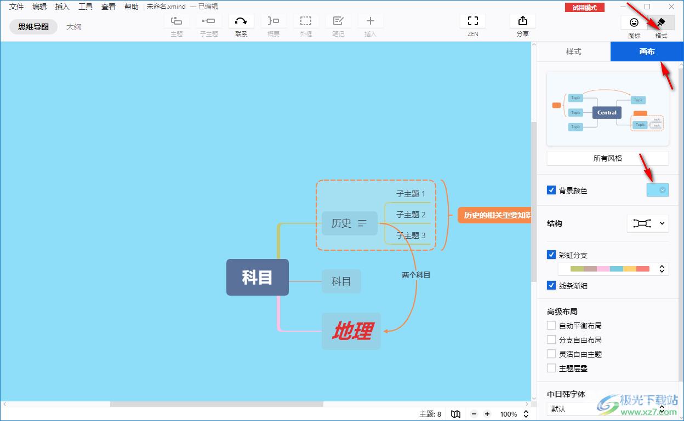Image resolution: width=684 pixels, height=421 pixels.
Task: Select 子主题 1 node
Action: click(411, 194)
